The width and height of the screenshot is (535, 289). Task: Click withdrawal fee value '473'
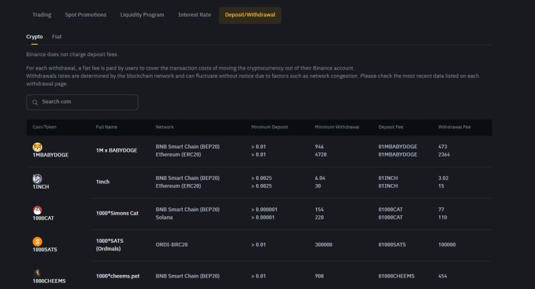coord(443,147)
